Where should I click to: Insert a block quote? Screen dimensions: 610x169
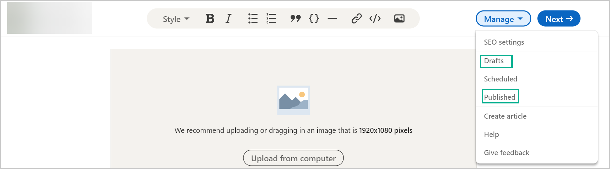(296, 19)
